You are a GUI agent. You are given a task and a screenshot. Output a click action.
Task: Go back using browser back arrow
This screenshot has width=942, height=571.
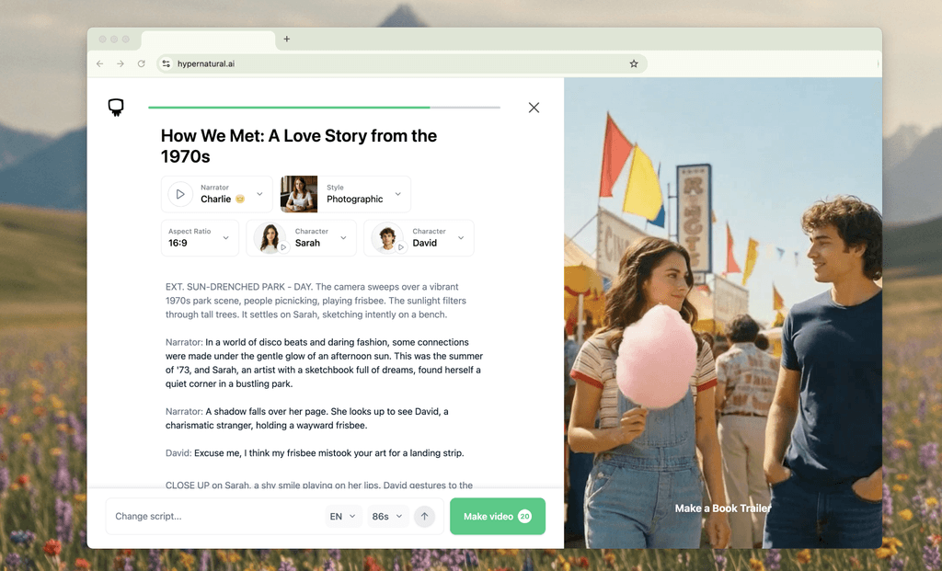click(x=100, y=64)
